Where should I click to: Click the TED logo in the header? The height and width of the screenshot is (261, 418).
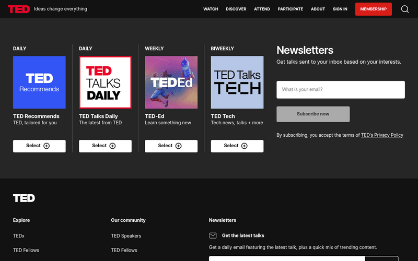[19, 9]
